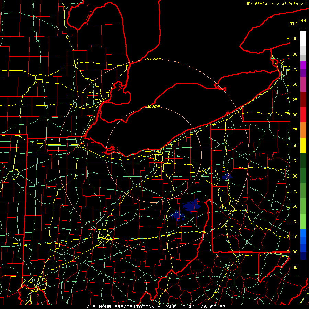Click the OHA product code label

point(302,20)
